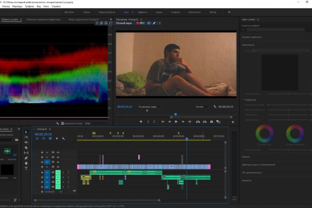Viewport: 312px width, 208px height.
Task: Select the Razor tool
Action: pyautogui.click(x=26, y=147)
